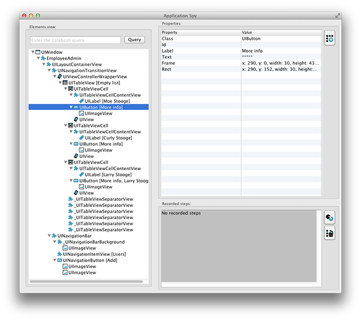Collapse the selected UIButton [More info] node
Image resolution: width=361 pixels, height=320 pixels.
click(70, 107)
